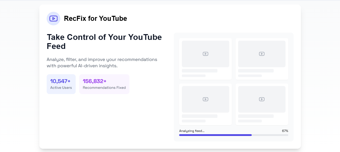340x152 pixels.
Task: Click the Analyzing feed... status label
Action: (192, 131)
